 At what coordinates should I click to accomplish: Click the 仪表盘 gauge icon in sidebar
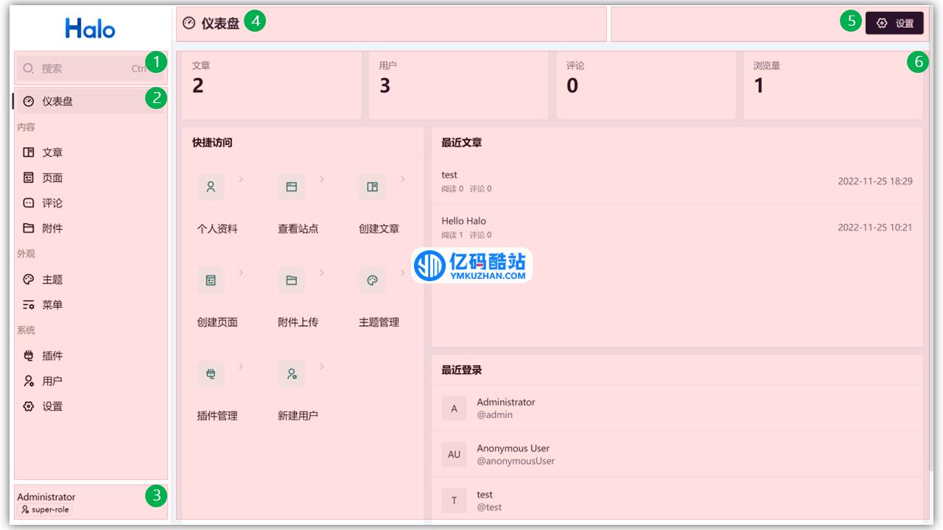coord(29,102)
